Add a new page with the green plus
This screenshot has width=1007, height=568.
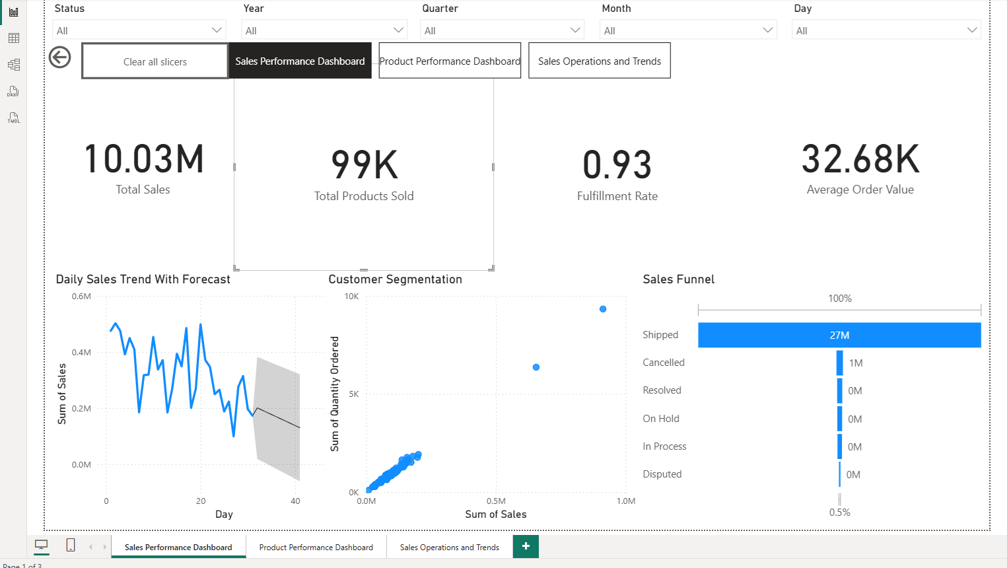526,546
